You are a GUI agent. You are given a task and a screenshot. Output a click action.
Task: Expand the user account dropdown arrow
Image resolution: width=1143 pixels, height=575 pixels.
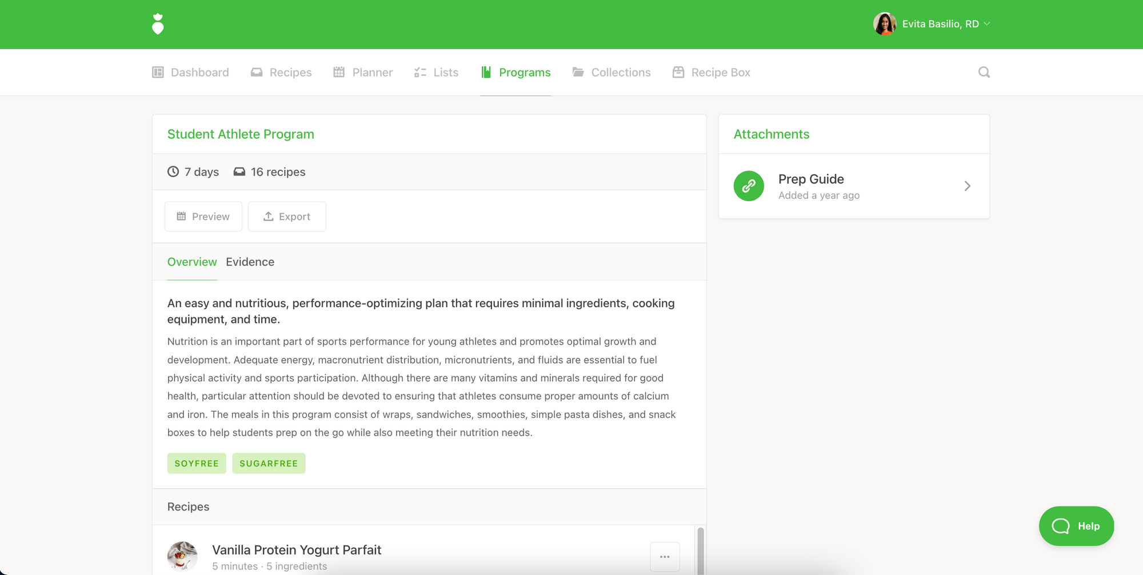987,24
